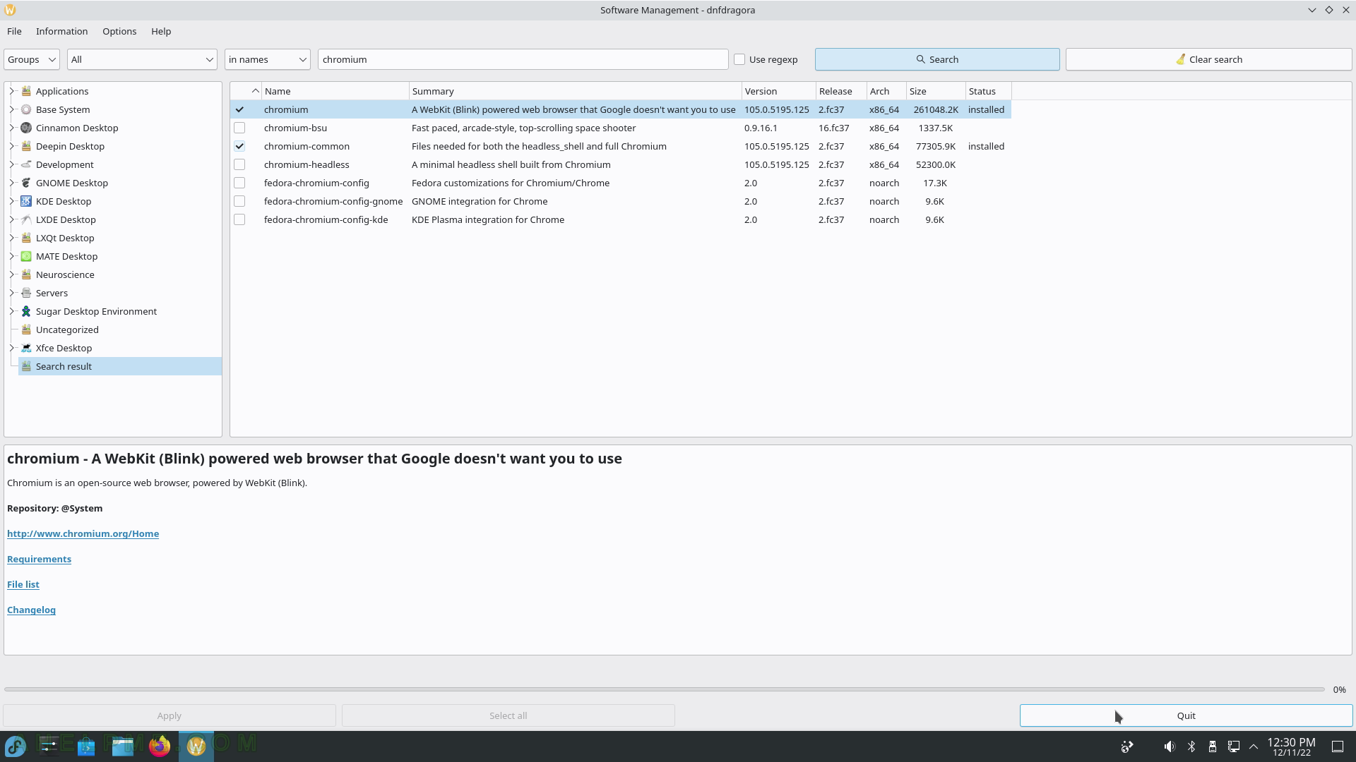
Task: Sort packages by Name column header
Action: 335,91
